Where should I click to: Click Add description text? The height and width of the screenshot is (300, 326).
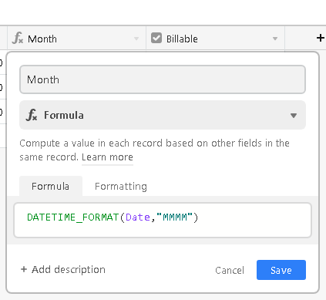tap(69, 269)
